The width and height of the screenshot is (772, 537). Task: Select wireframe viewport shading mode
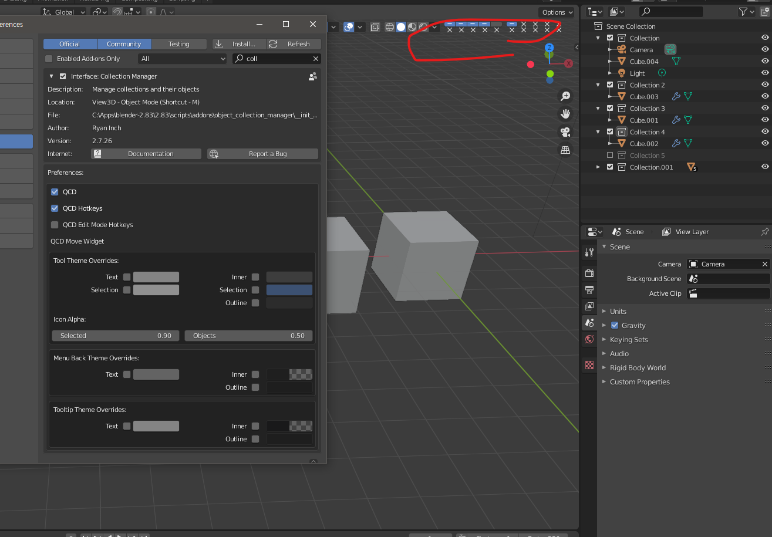390,27
